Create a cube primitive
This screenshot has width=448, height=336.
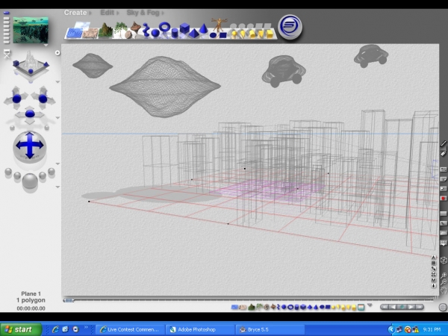point(184,28)
